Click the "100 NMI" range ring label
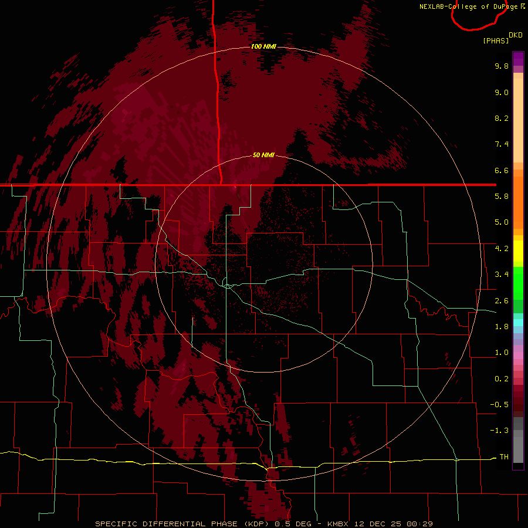Screen dimensions: 528x528 tap(263, 46)
